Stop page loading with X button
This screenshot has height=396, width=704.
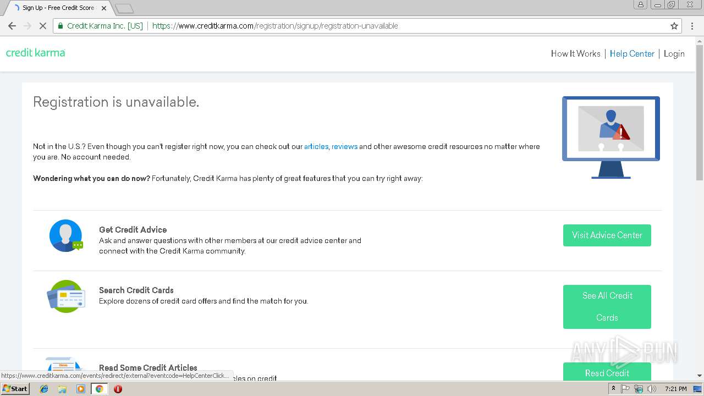pos(43,26)
